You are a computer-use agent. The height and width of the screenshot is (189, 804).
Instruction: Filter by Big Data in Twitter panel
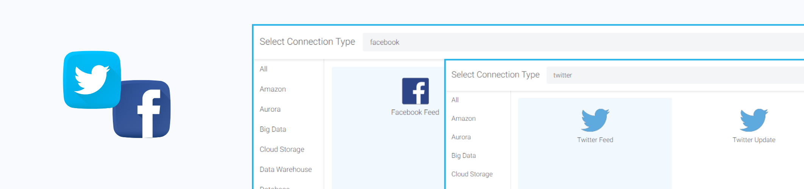click(463, 155)
